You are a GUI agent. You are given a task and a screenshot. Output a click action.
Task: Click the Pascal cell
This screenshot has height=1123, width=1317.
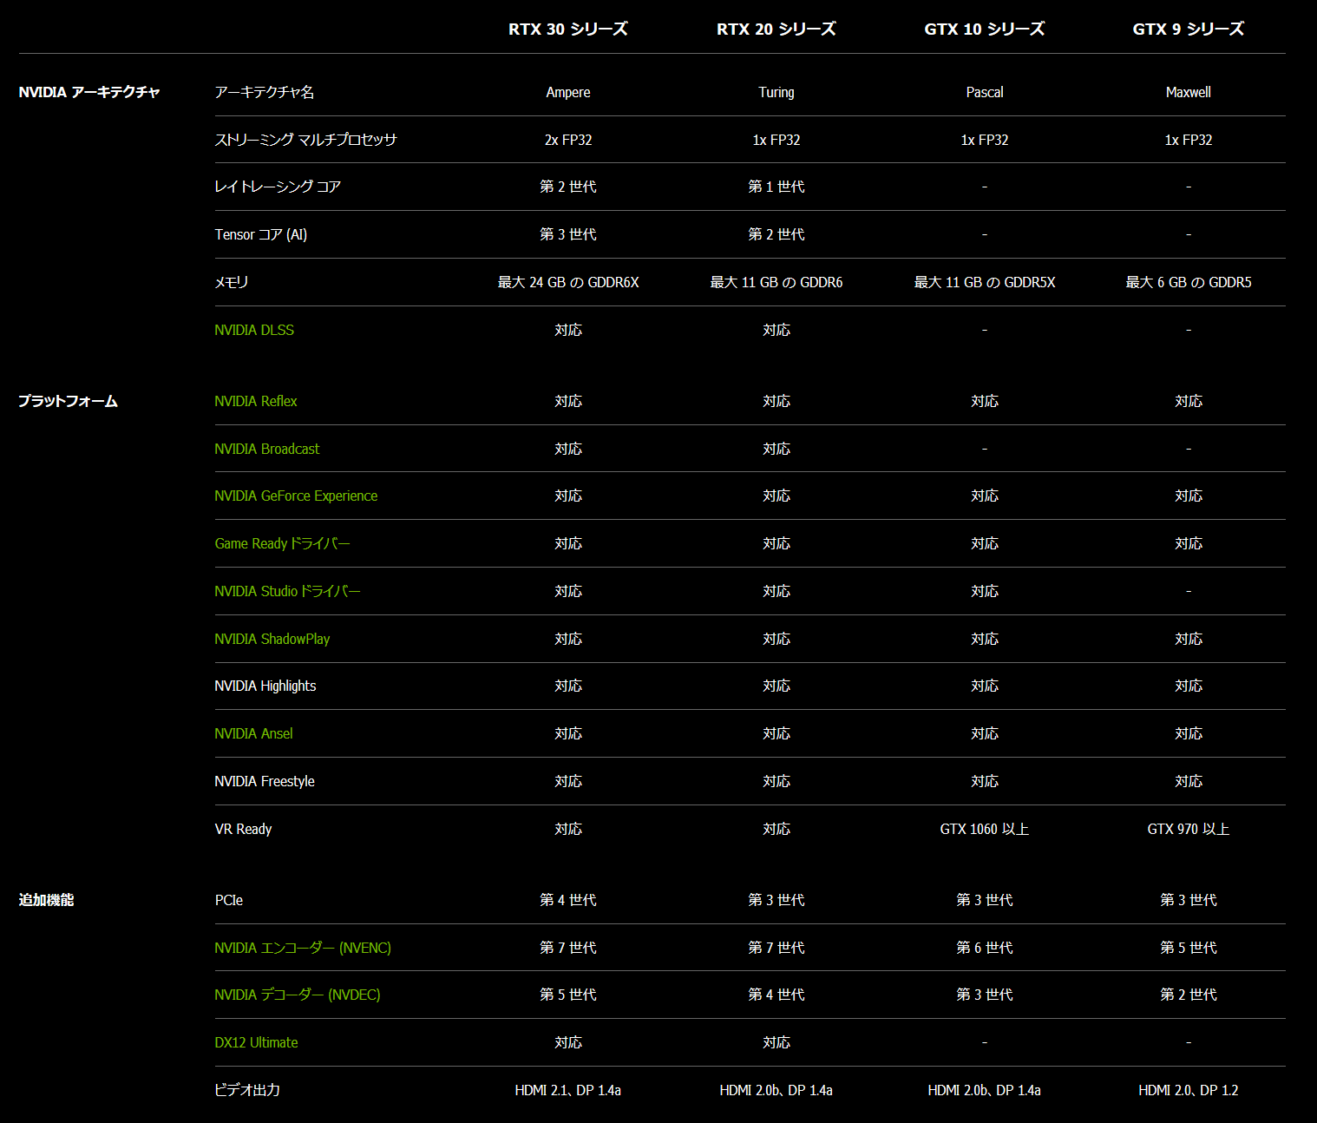[985, 92]
